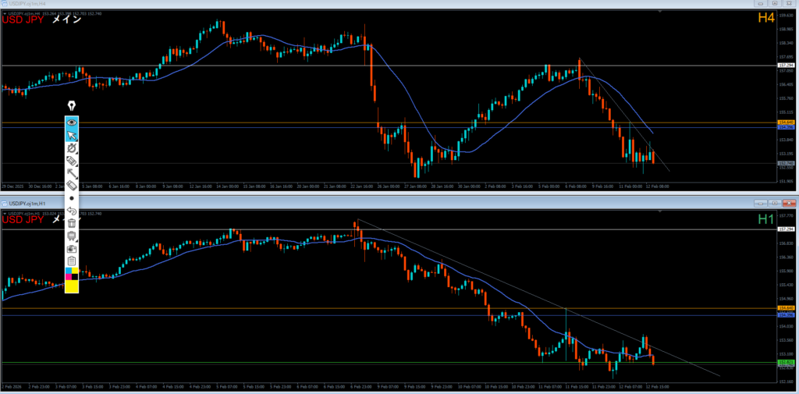Pick the cyan color swatch
This screenshot has height=394, width=799.
(x=68, y=271)
